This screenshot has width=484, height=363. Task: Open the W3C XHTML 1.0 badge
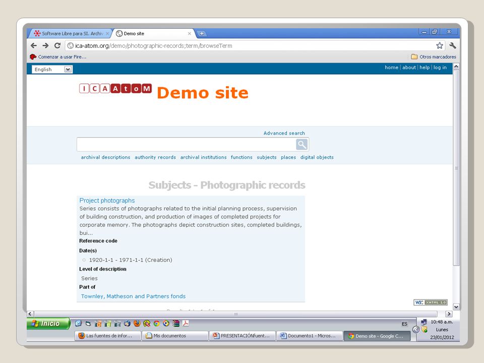tap(430, 302)
